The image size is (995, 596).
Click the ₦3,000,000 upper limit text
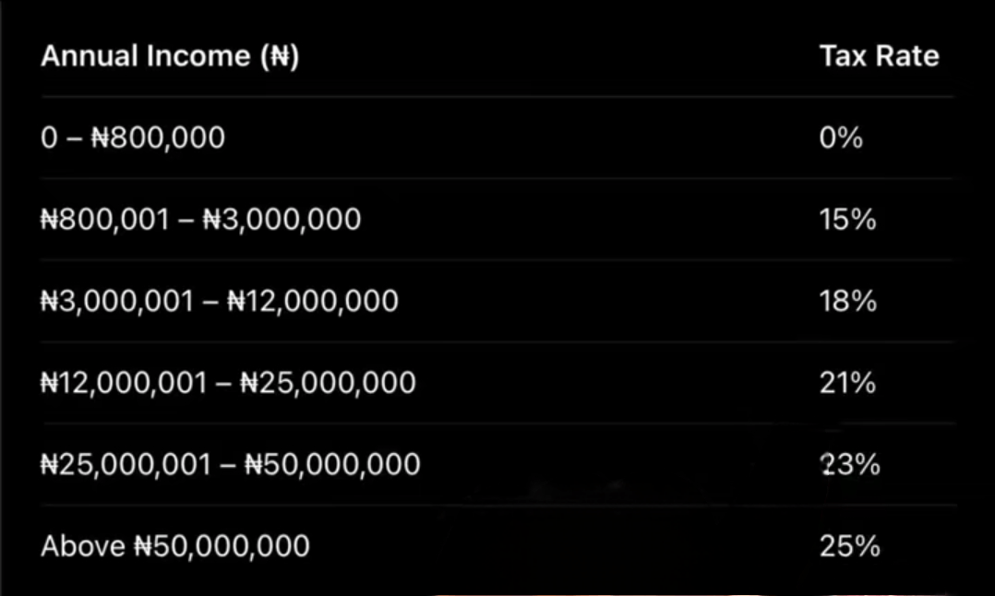tap(282, 220)
